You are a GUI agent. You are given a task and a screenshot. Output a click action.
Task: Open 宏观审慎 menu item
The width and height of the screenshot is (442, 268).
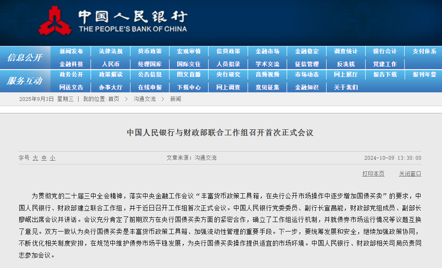(x=189, y=52)
